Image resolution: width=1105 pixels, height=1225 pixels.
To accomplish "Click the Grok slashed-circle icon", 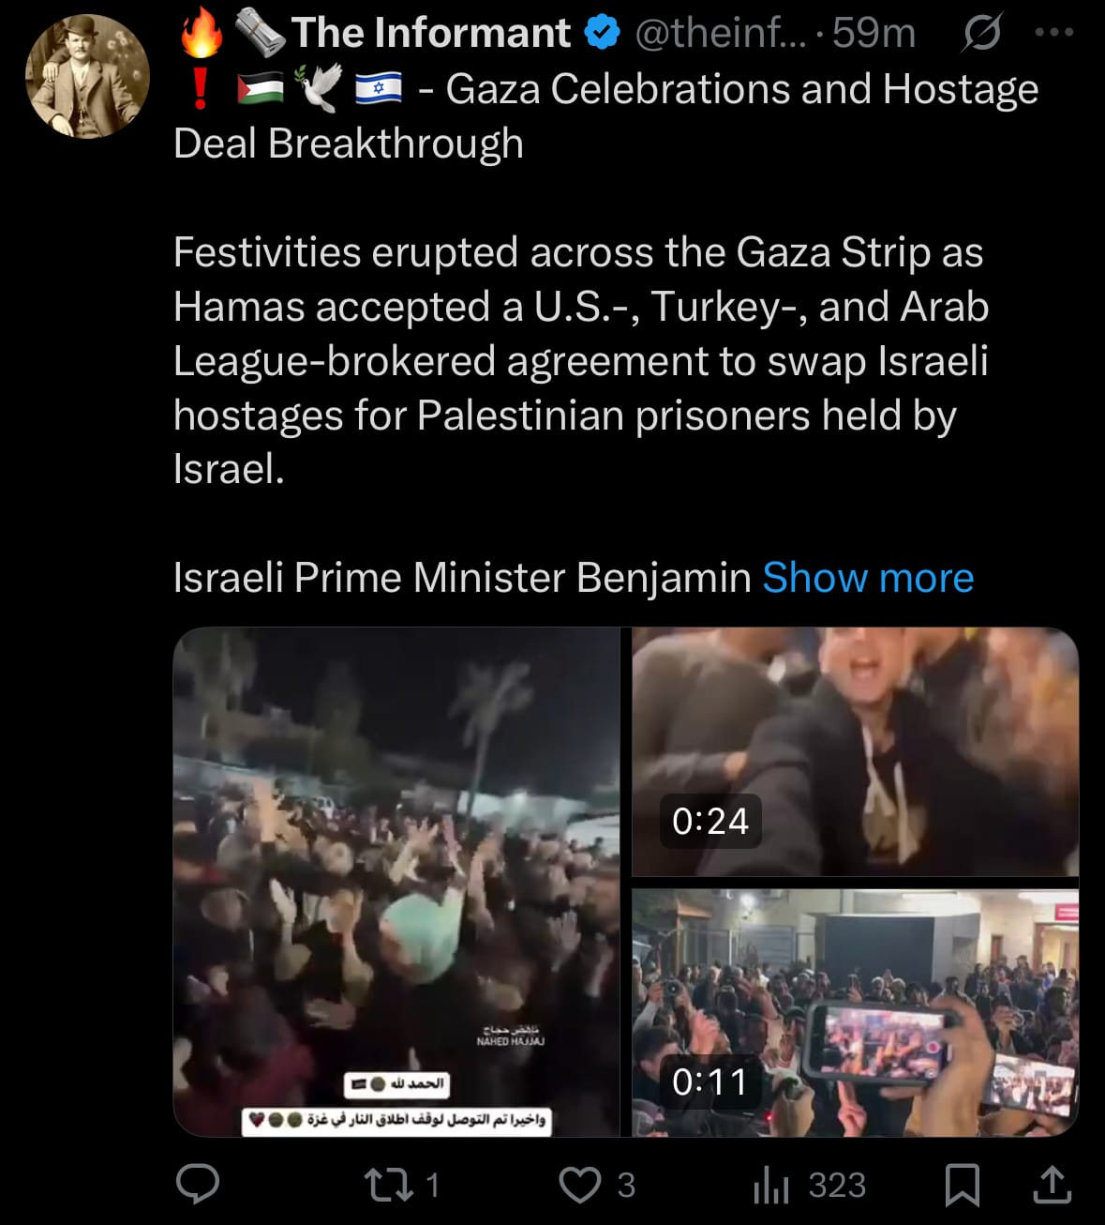I will pyautogui.click(x=981, y=33).
